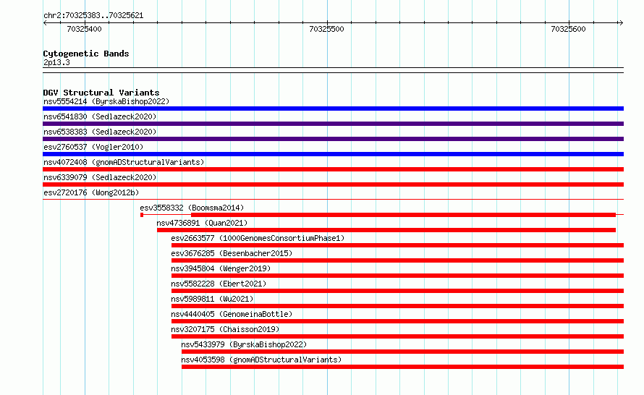Open the nsv3207175 (Chaisson2019) variant
Screen dimensions: 644x395
pyautogui.click(x=225, y=329)
